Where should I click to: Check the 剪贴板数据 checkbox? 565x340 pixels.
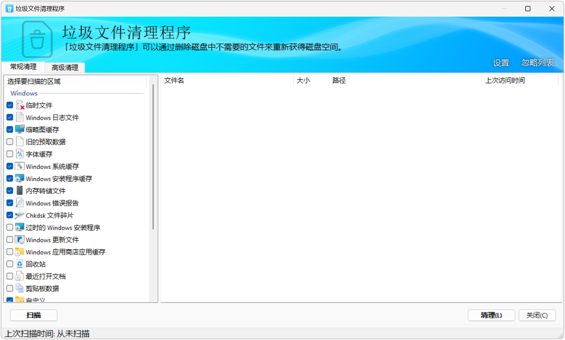[x=10, y=288]
